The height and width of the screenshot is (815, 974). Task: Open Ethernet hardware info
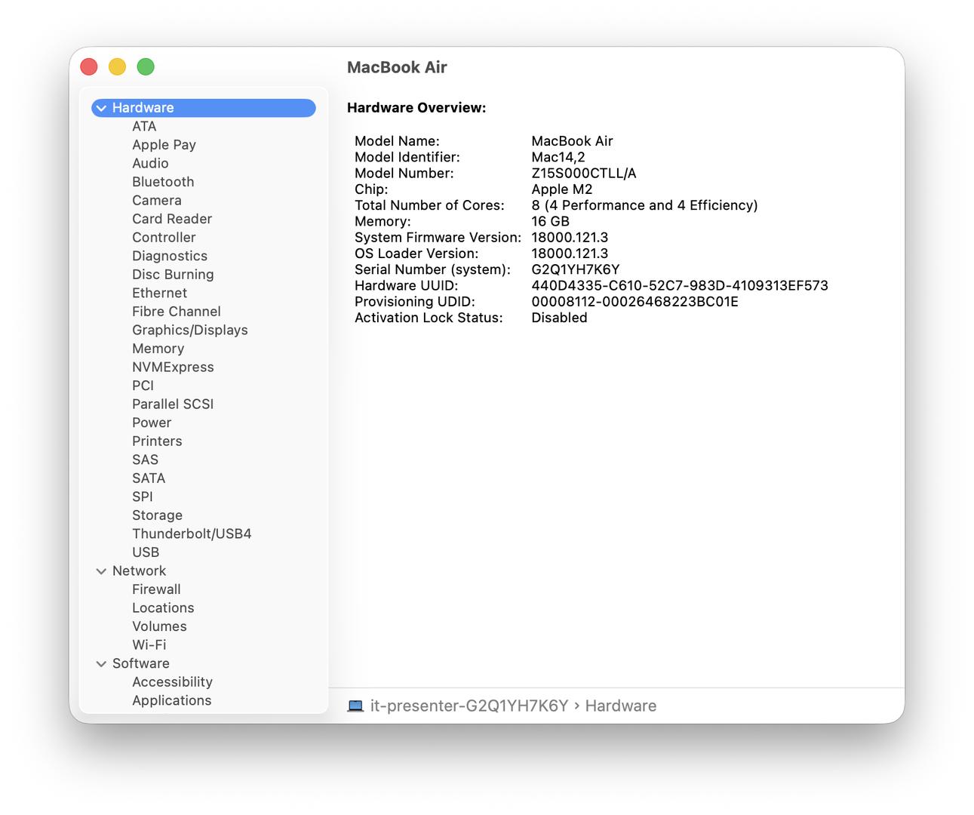[159, 293]
